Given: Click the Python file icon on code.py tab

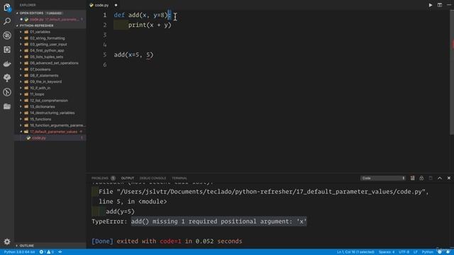Looking at the screenshot, I should [92, 5].
